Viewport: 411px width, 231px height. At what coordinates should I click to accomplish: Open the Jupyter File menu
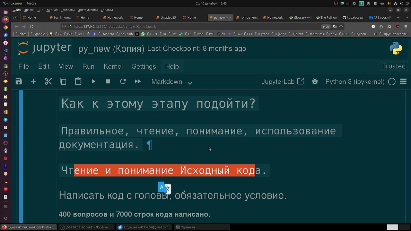[x=23, y=66]
